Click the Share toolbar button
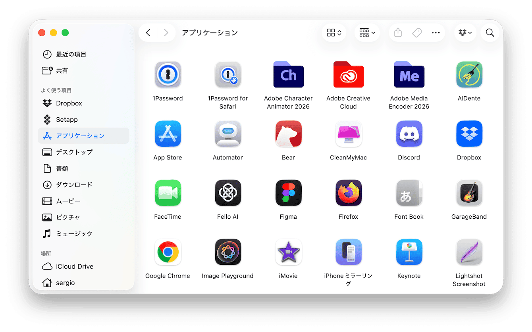This screenshot has height=332, width=532. pos(398,33)
